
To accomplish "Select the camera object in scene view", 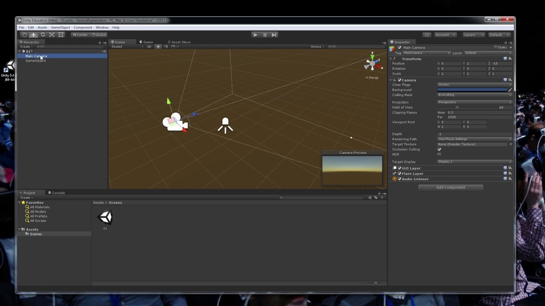I will point(175,122).
